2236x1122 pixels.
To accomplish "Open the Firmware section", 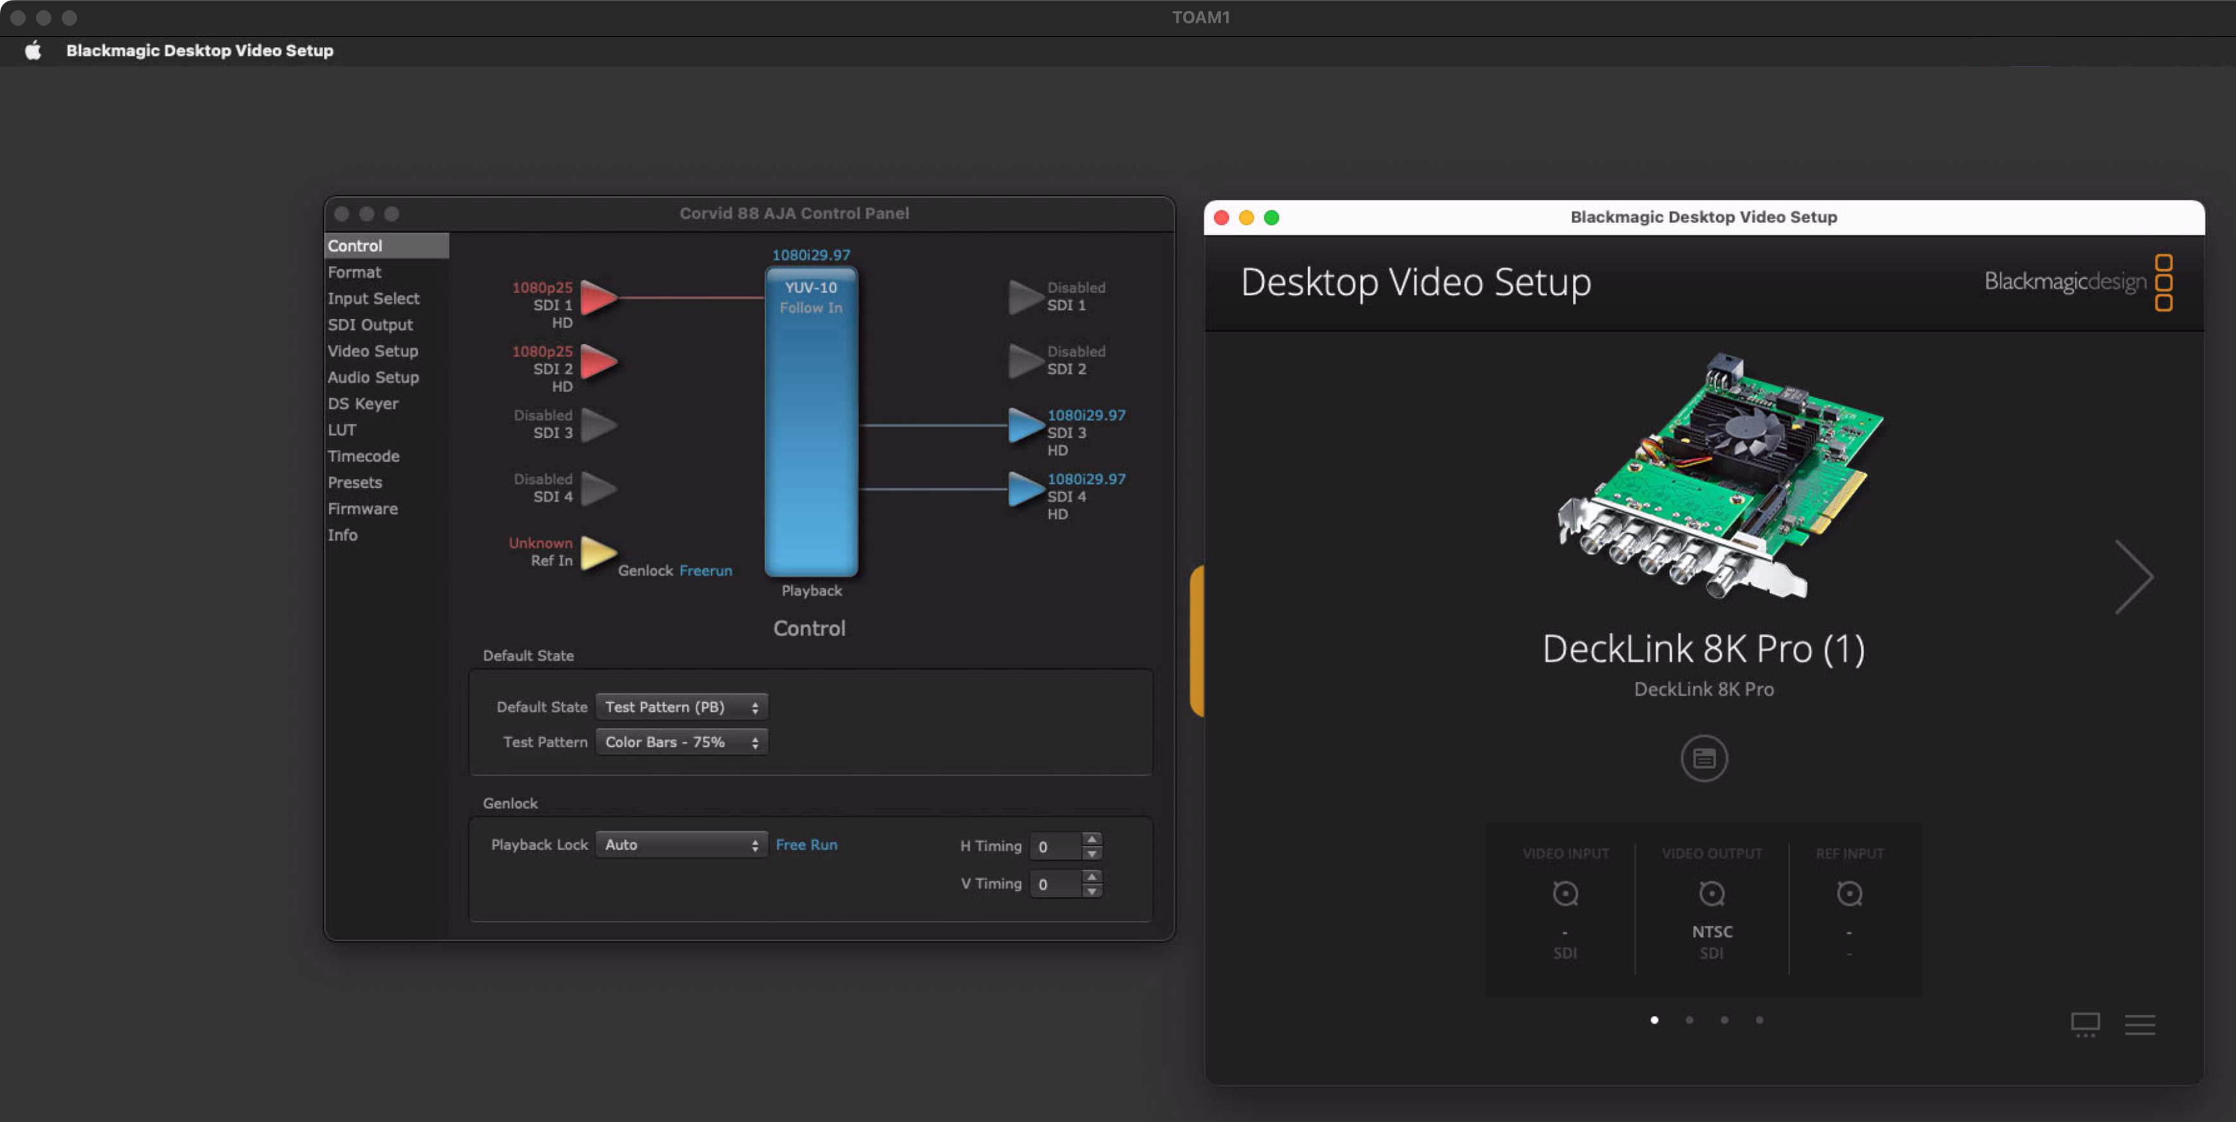I will point(386,508).
